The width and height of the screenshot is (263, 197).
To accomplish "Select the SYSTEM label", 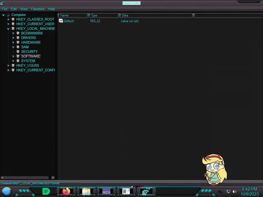I will tap(28, 61).
